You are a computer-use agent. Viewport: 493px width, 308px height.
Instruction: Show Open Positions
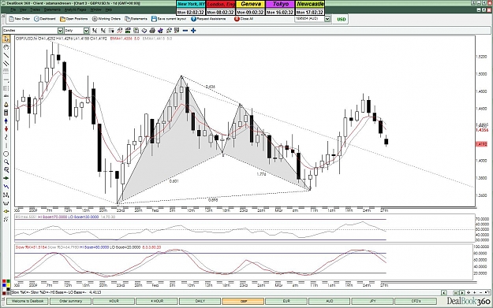pyautogui.click(x=74, y=19)
